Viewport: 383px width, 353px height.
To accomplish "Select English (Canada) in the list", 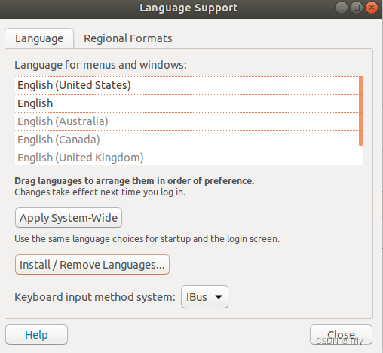I will coord(187,140).
